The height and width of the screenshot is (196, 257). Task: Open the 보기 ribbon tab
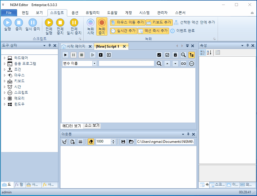39,13
